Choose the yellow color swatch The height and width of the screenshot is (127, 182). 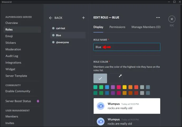tap(124, 87)
